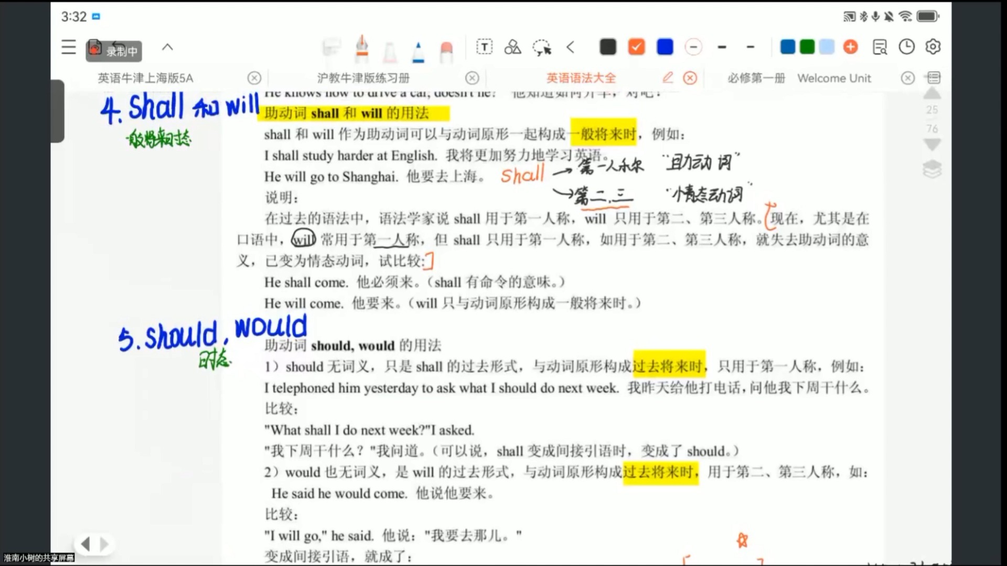Viewport: 1007px width, 566px height.
Task: Close the 英语牛津上海版5A tab
Action: 254,78
